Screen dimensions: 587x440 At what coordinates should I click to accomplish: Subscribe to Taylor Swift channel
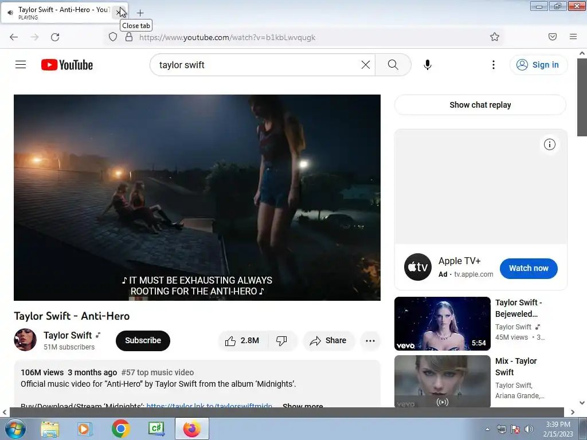pyautogui.click(x=143, y=340)
